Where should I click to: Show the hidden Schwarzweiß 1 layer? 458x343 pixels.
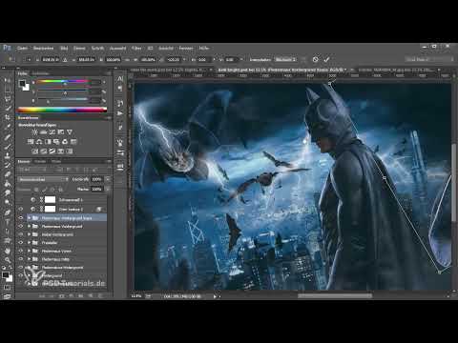point(21,200)
